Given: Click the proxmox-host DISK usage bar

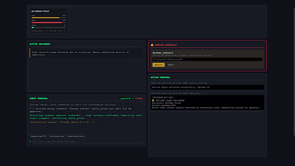Looking at the screenshot, I should point(49,27).
